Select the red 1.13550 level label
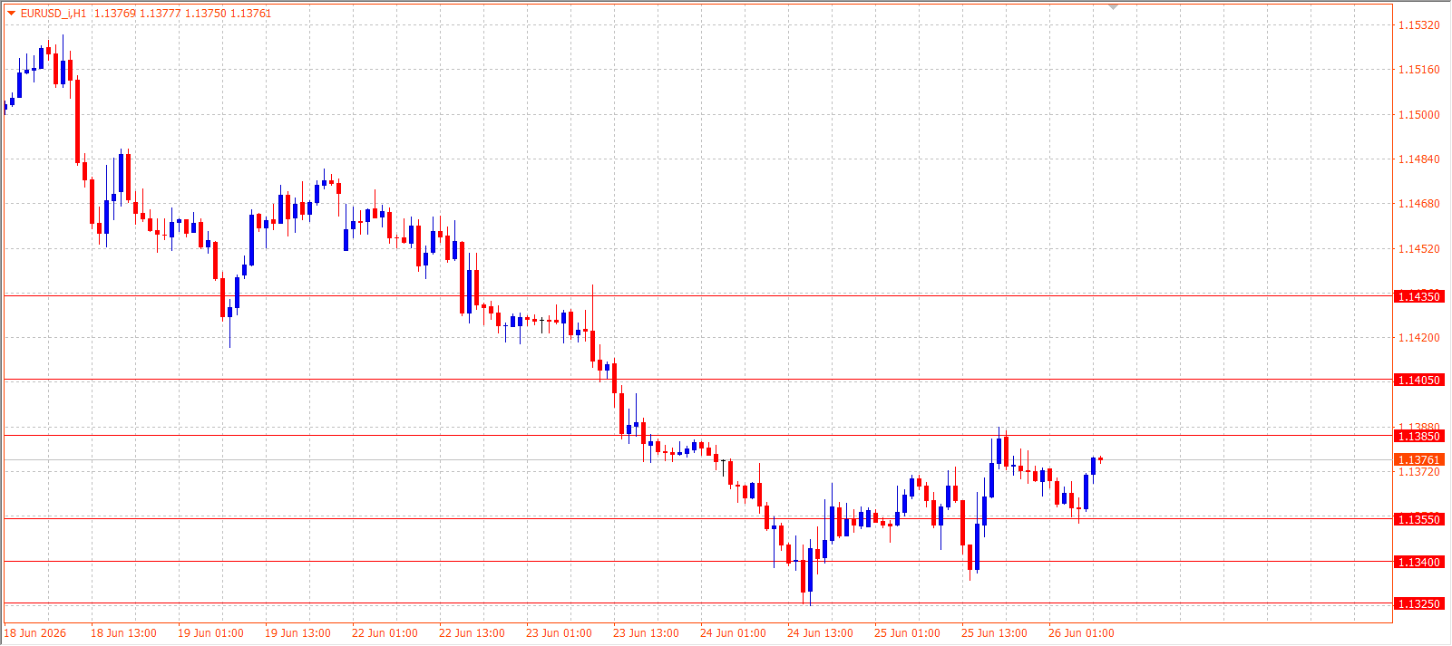 pos(1419,519)
